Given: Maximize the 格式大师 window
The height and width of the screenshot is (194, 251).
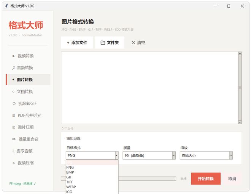Looking at the screenshot, I should pyautogui.click(x=229, y=6).
